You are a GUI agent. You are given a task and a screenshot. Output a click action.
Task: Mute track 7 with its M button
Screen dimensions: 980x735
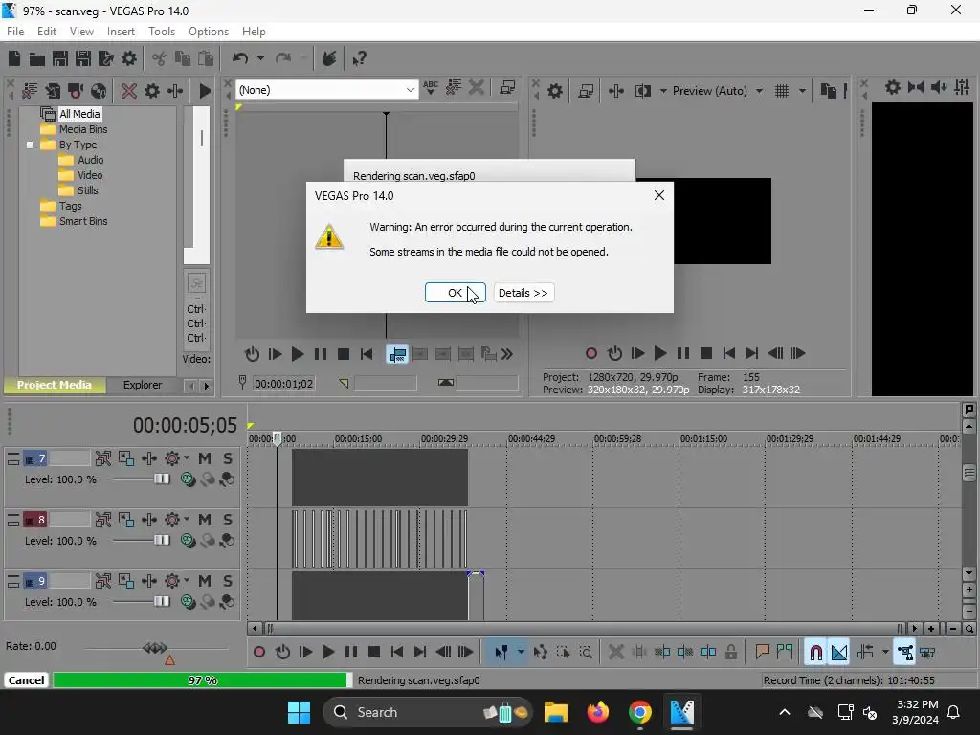tap(205, 458)
